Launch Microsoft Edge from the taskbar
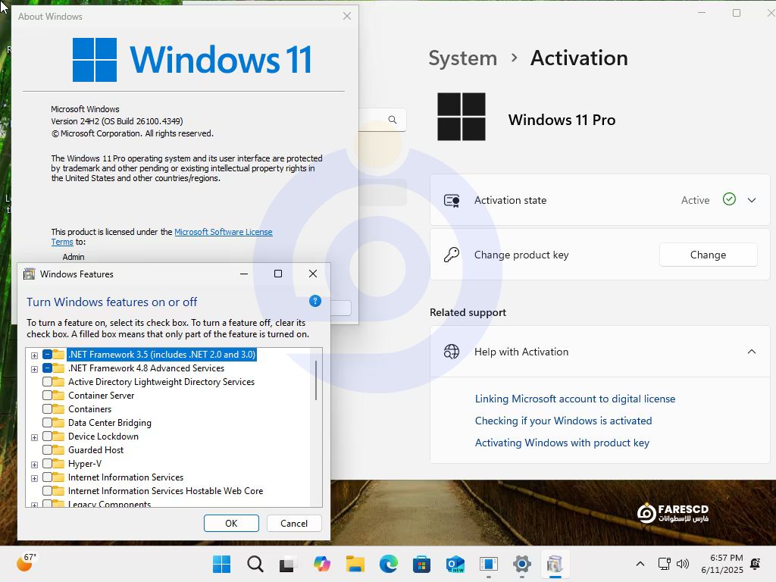 coord(389,564)
